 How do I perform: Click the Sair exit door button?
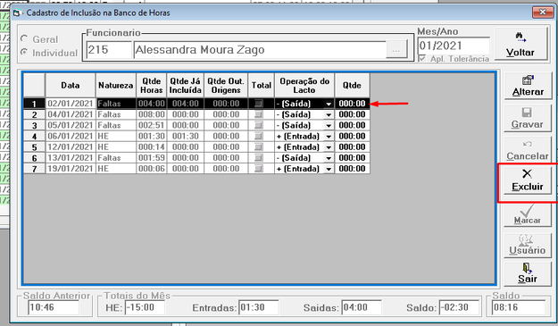coord(528,273)
